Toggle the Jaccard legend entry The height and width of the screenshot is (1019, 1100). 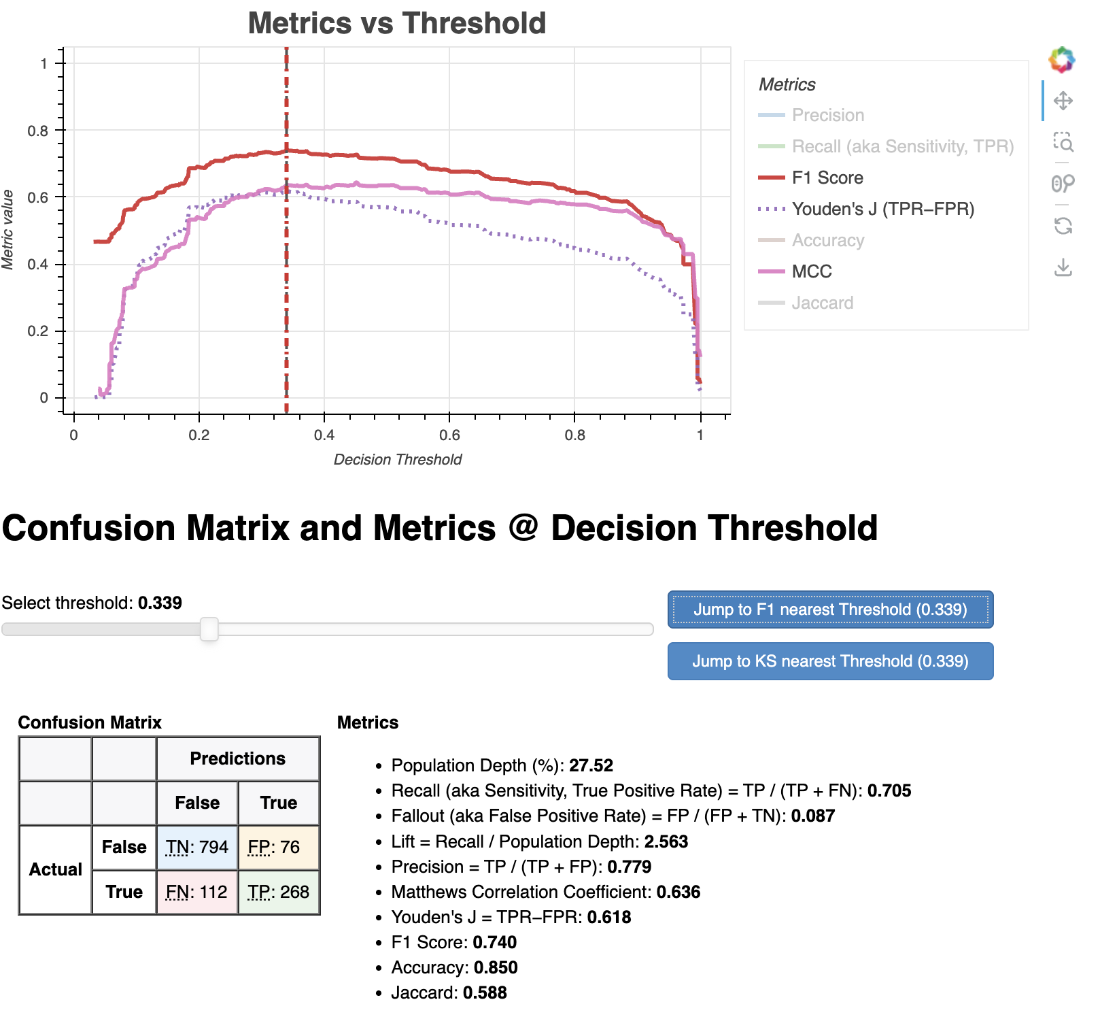tap(822, 303)
